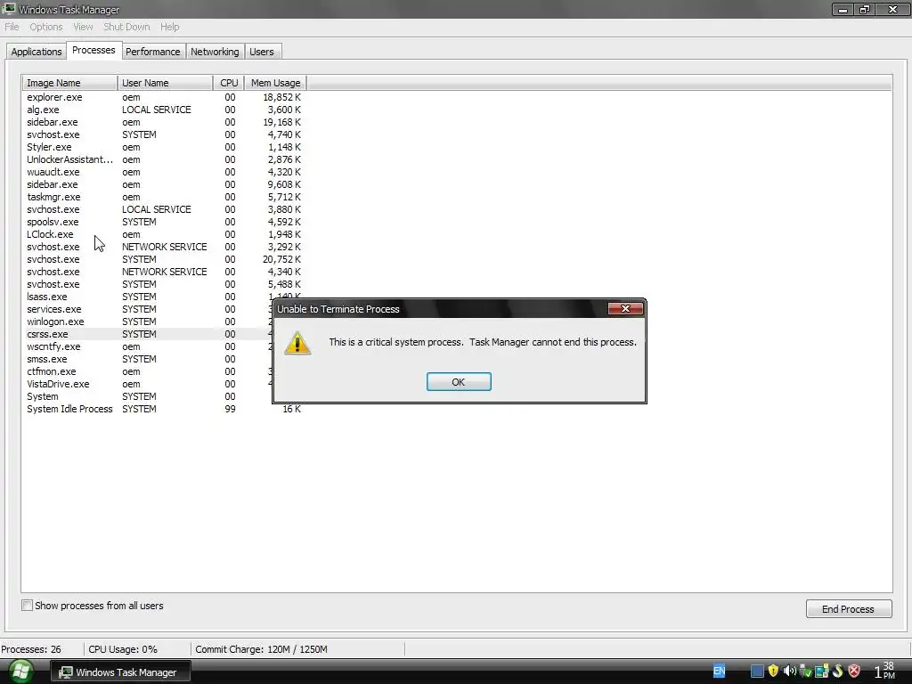Open the yellow security shield tray icon
The image size is (912, 684).
(773, 672)
